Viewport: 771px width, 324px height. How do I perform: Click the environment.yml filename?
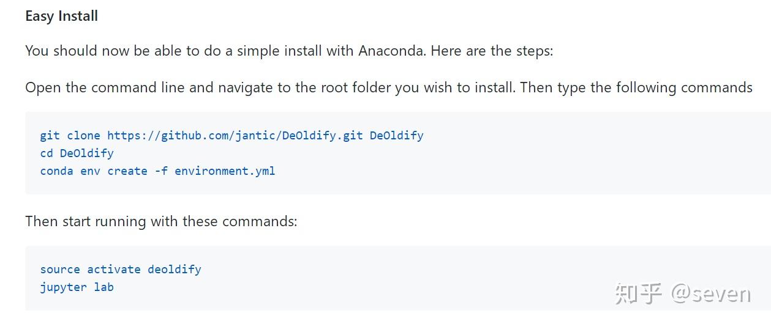point(225,171)
